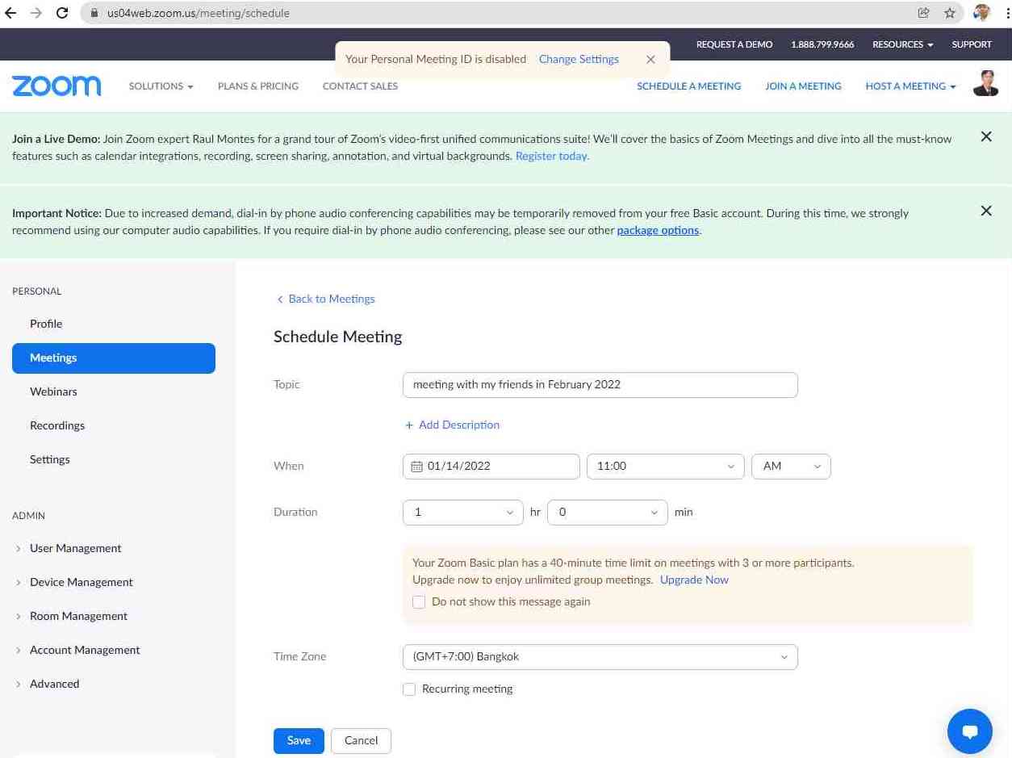Expand User Management in the sidebar

point(75,548)
